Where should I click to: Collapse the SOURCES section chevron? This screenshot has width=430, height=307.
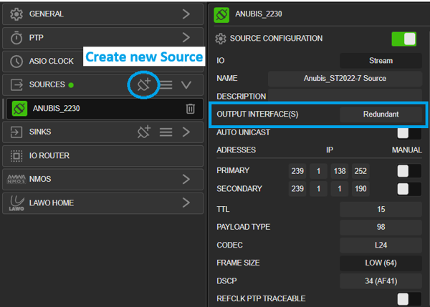point(186,85)
